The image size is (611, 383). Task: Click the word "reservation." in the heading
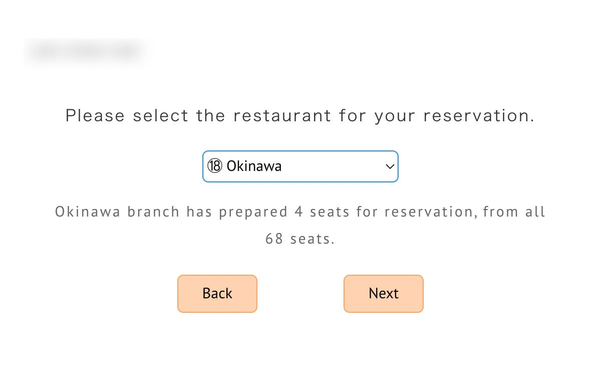pos(479,116)
